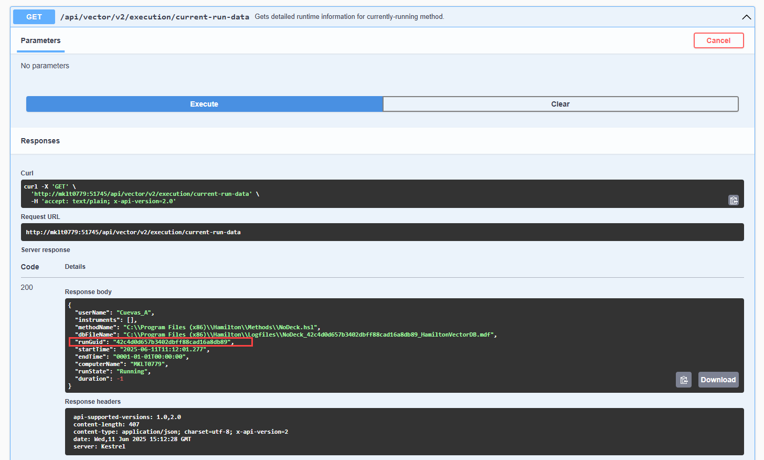
Task: Click the GET method badge
Action: coord(34,17)
